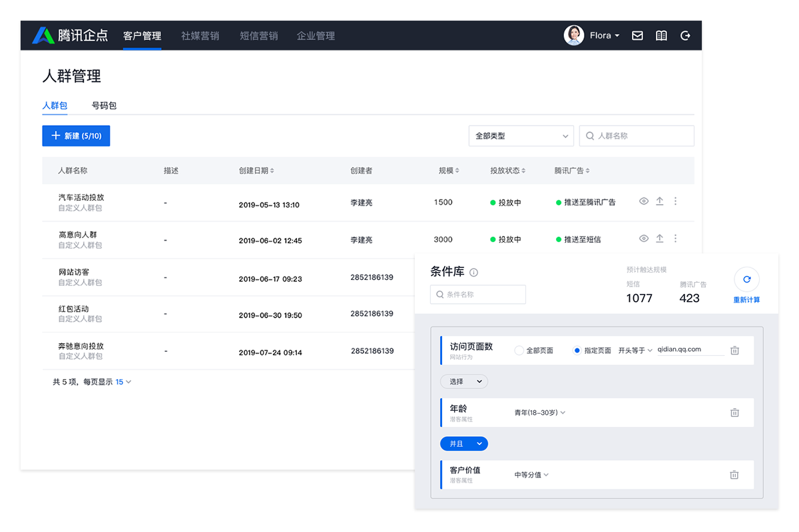This screenshot has height=532, width=799.
Task: Click the info icon next to 条件库
Action: pos(474,272)
